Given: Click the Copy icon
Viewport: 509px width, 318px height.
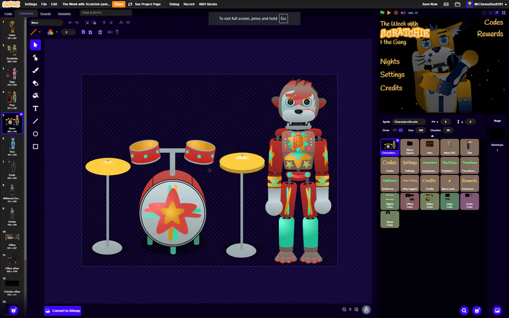Looking at the screenshot, I should pyautogui.click(x=84, y=32).
